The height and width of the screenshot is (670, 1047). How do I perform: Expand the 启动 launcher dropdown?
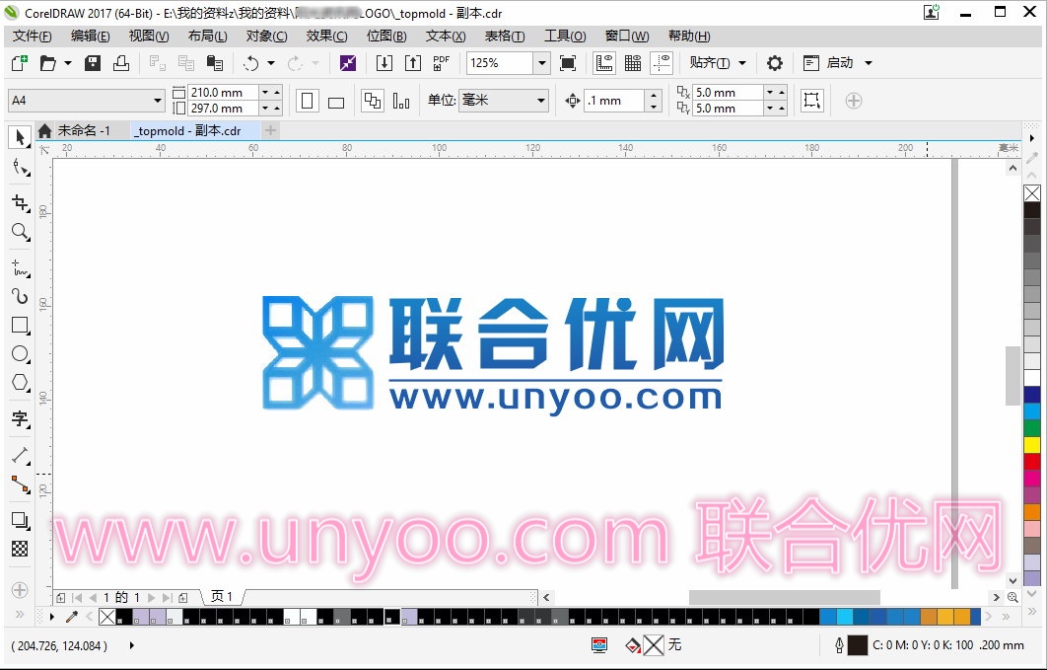(x=868, y=63)
